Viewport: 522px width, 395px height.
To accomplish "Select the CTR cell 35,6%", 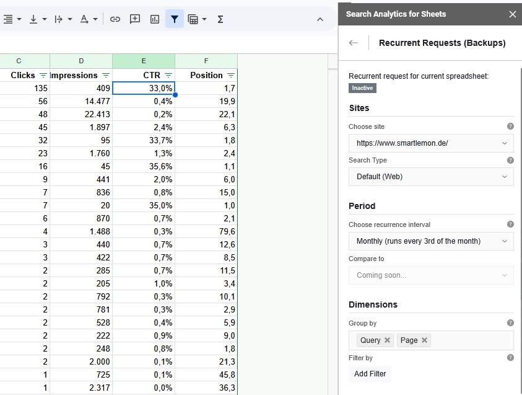I will (144, 166).
